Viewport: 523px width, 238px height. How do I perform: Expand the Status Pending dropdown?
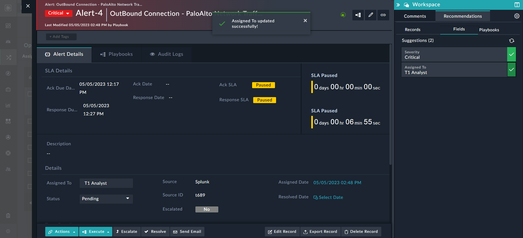[x=106, y=199]
